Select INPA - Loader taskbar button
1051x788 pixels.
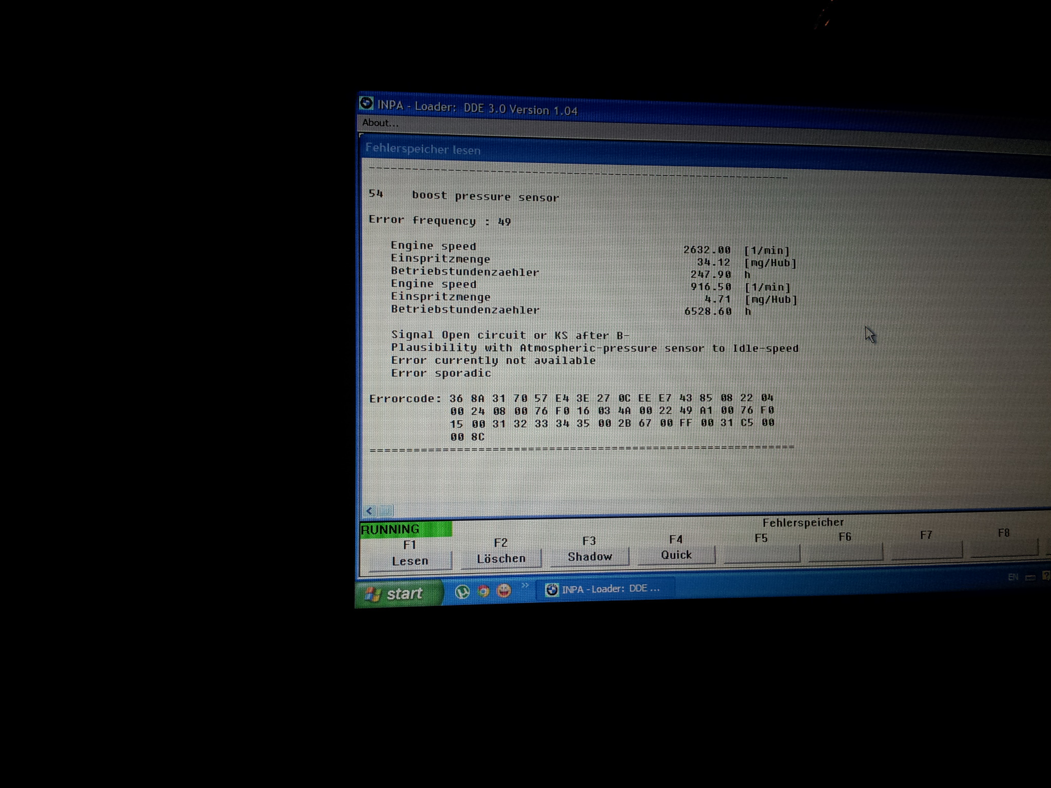(606, 589)
